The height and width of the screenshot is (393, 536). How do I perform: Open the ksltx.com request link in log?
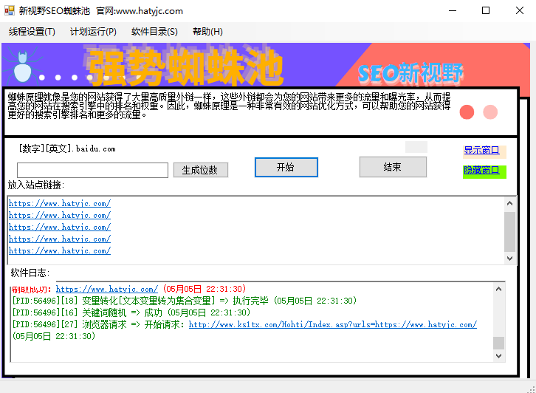332,324
